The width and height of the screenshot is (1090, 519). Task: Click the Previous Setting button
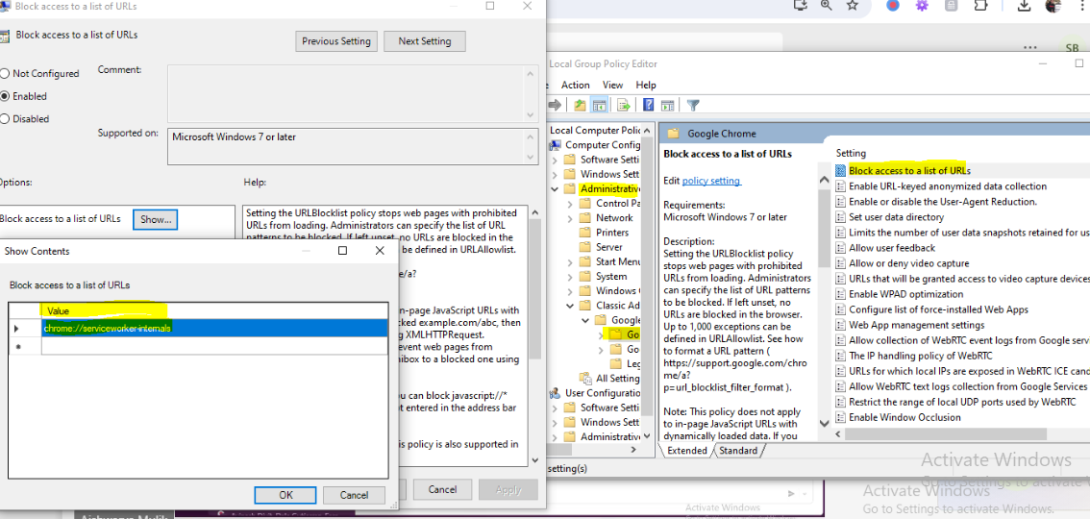(x=336, y=41)
